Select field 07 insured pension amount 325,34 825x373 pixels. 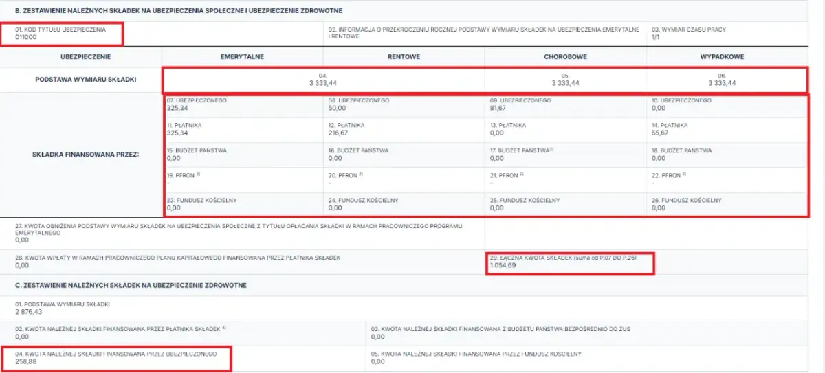click(x=176, y=108)
